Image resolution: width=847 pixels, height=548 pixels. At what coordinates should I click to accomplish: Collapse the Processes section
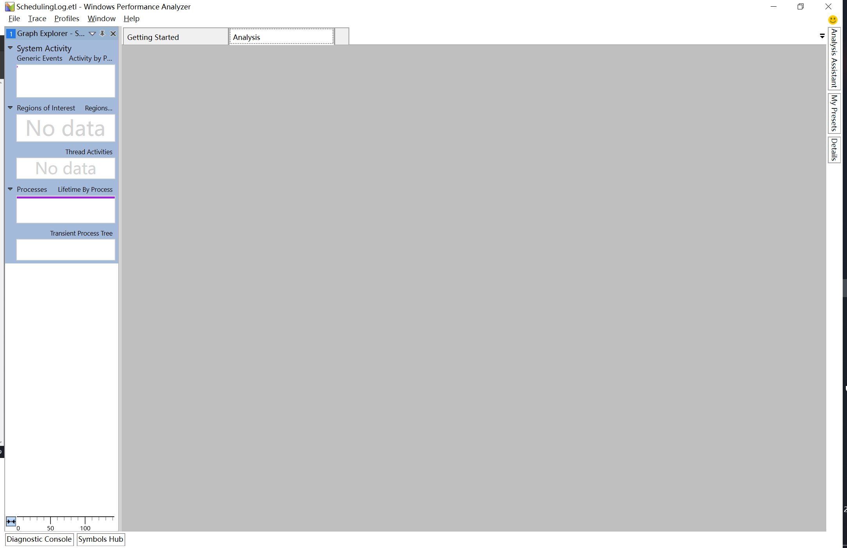10,189
